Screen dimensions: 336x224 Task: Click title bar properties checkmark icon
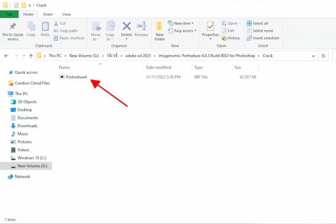tap(16, 5)
